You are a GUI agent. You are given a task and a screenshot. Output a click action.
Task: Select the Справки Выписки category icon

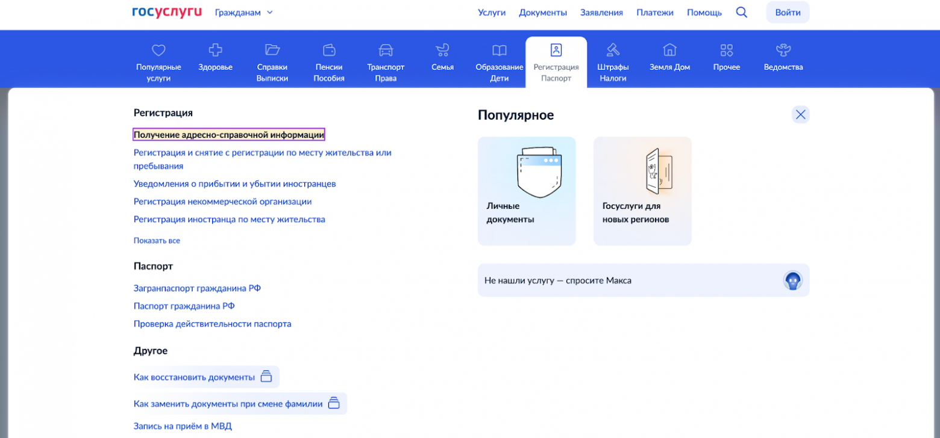tap(272, 50)
